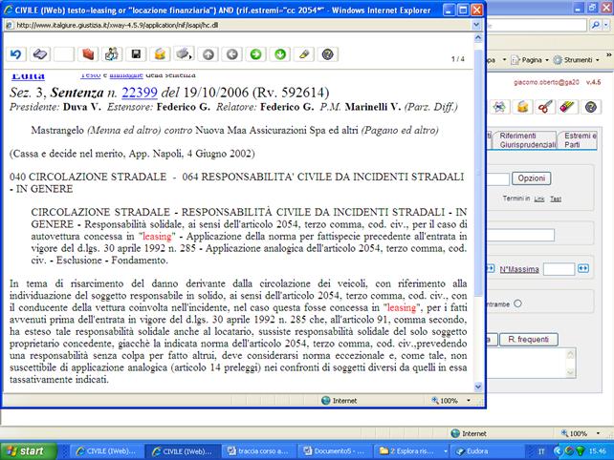Click the Internet zone globe in front status bar

[x=325, y=401]
